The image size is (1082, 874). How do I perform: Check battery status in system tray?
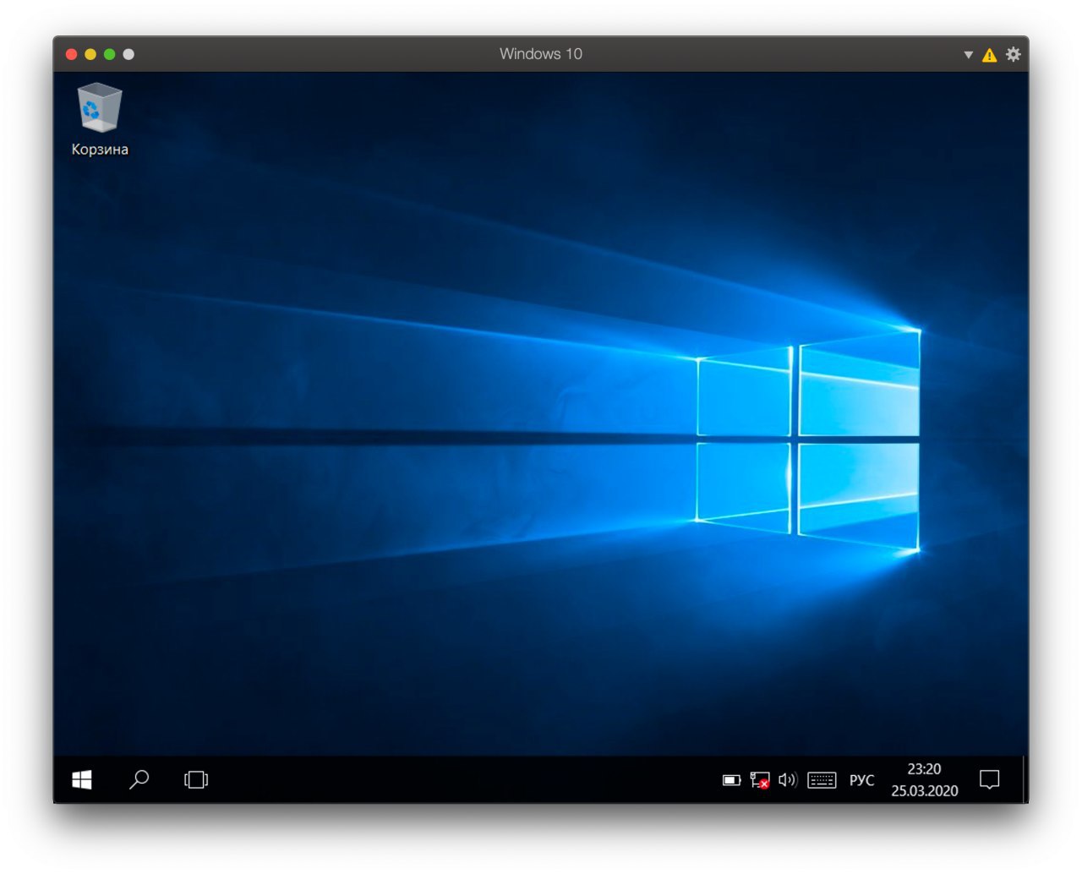point(731,780)
